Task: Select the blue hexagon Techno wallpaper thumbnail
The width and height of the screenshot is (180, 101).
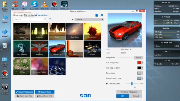Action: coord(57,66)
